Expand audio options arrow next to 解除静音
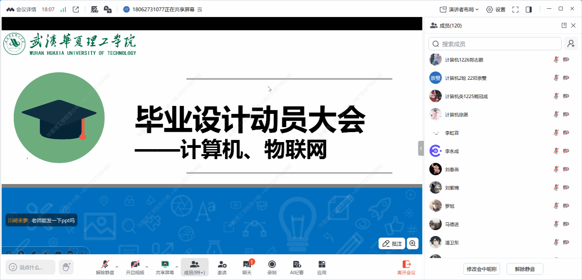The height and width of the screenshot is (280, 582). (117, 267)
